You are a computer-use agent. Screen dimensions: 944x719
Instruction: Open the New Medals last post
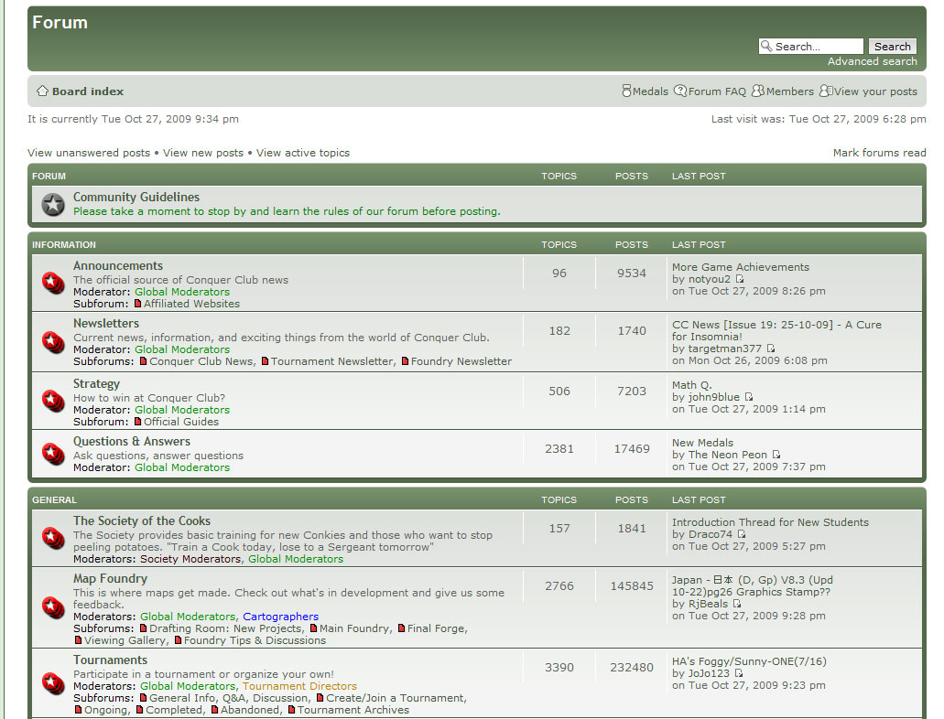[702, 443]
